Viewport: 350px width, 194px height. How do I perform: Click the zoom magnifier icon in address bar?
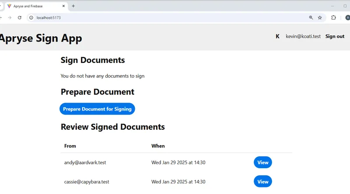pos(311,17)
